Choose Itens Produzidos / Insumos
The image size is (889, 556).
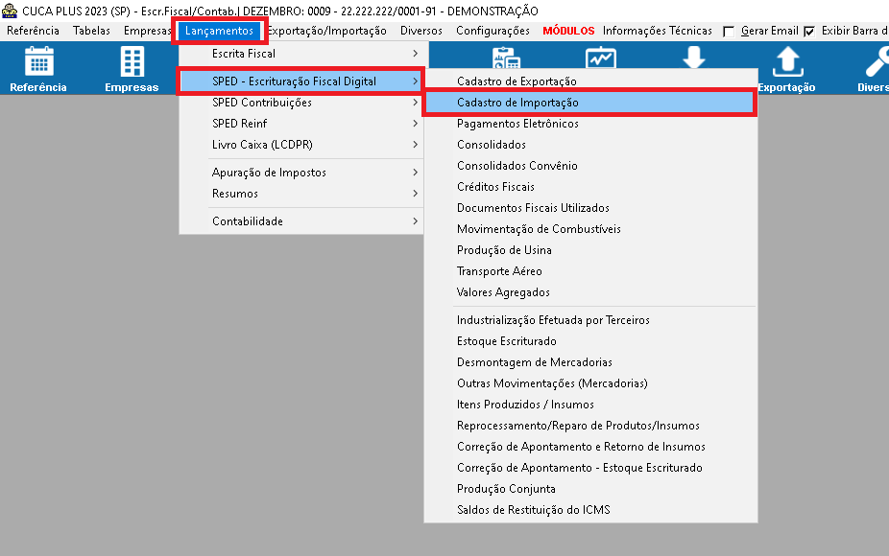[x=590, y=405]
